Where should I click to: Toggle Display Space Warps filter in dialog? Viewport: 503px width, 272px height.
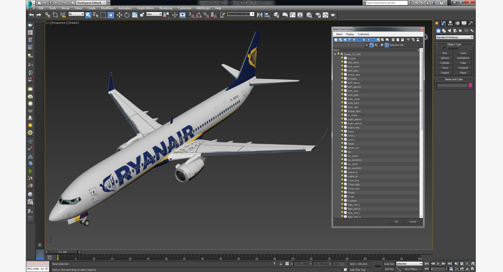point(359,40)
